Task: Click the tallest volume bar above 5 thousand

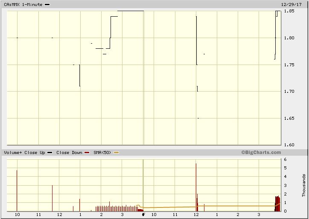Action: click(x=196, y=187)
